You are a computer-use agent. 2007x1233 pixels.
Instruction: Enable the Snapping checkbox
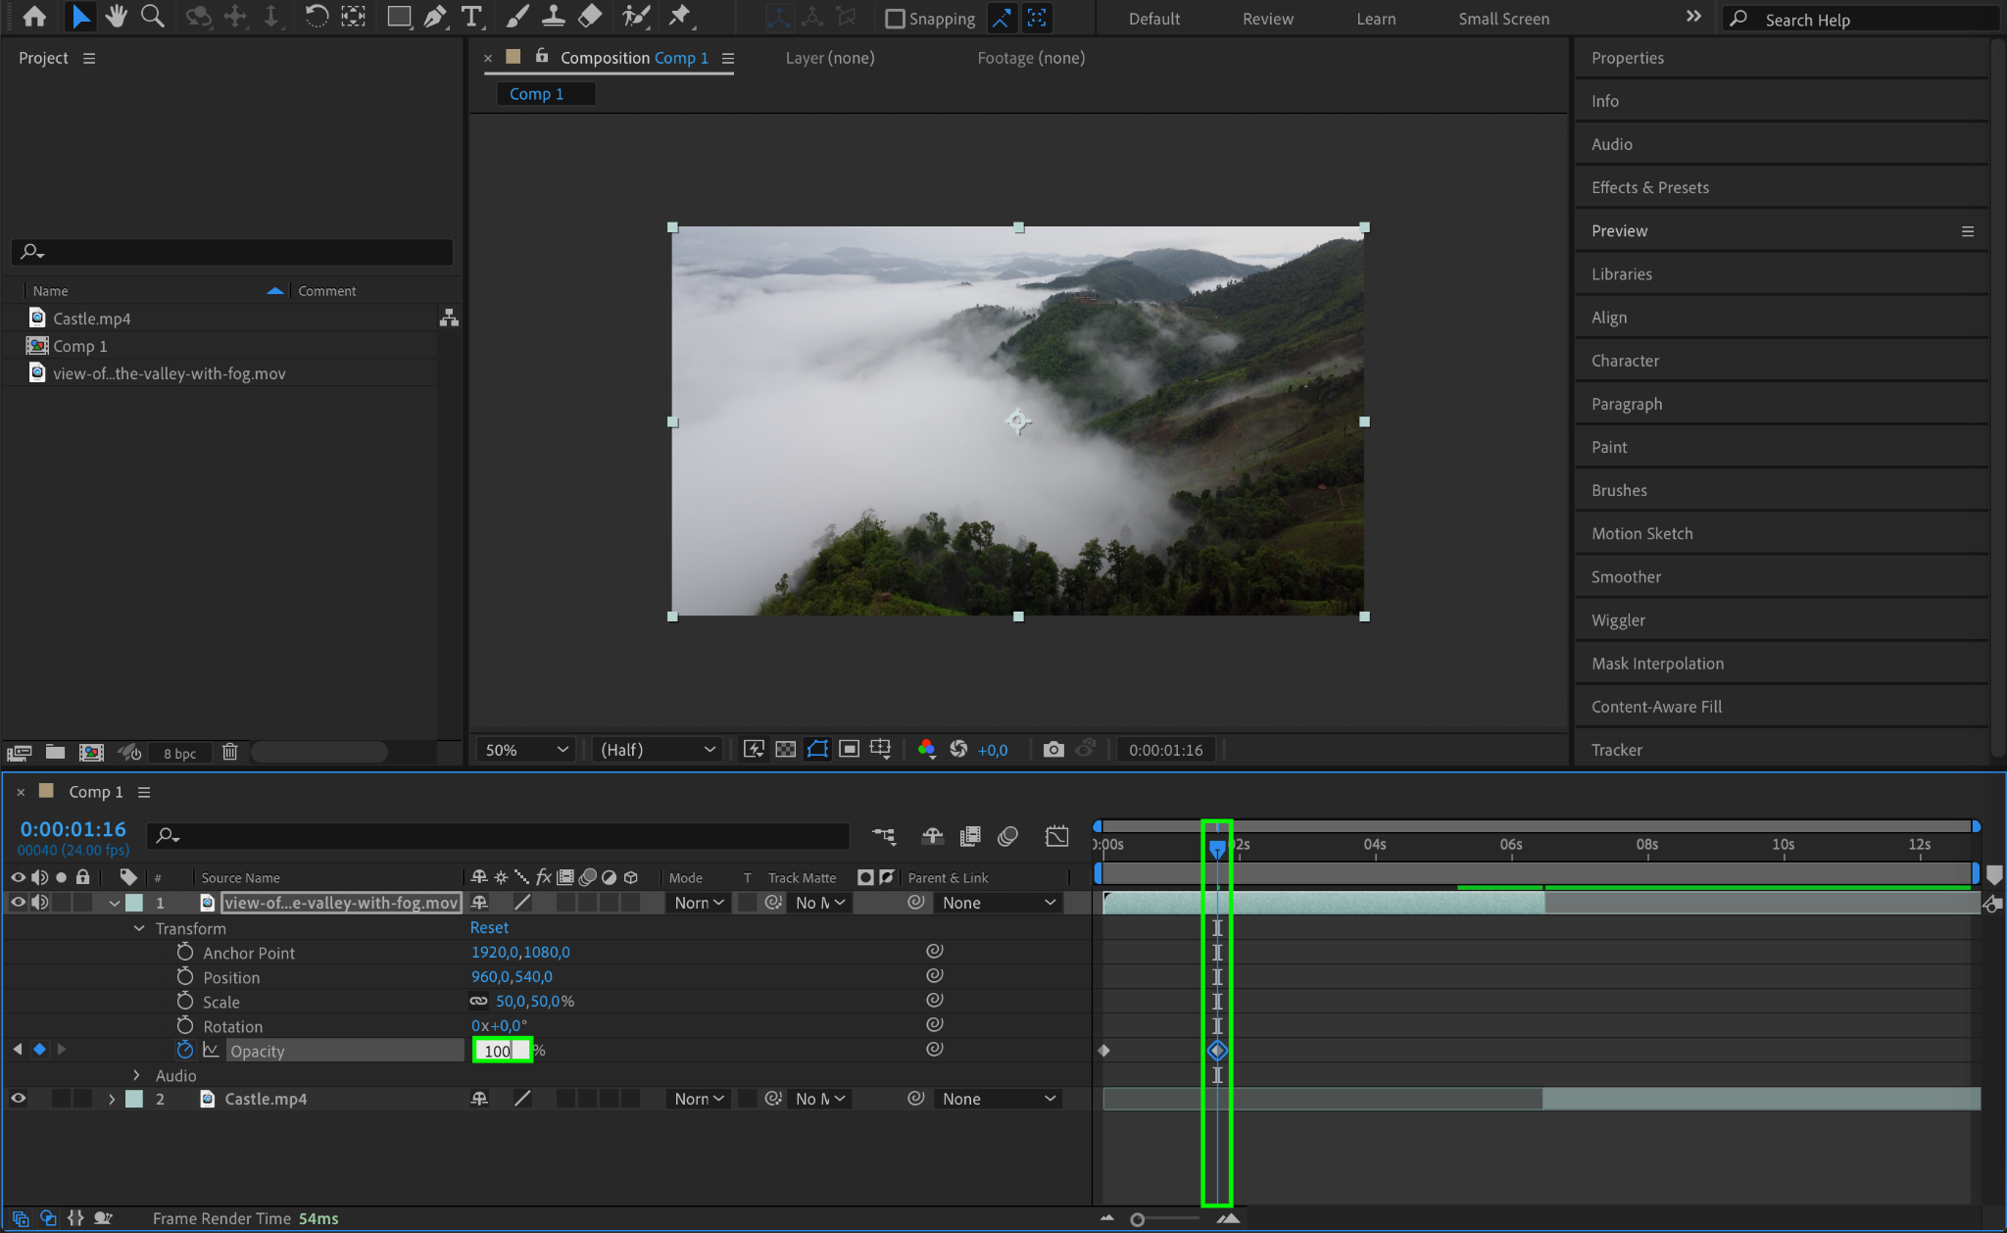coord(895,19)
